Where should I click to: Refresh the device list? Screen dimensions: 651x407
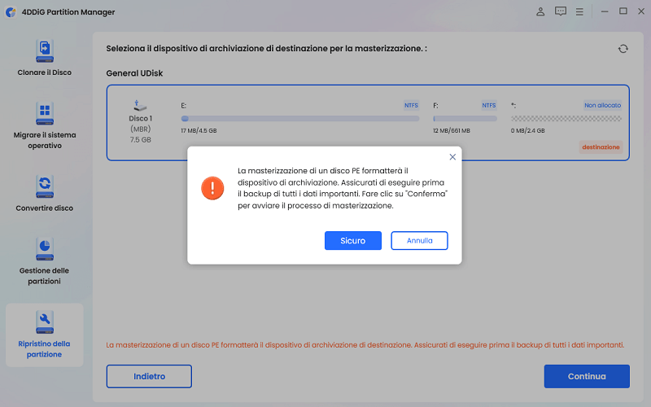tap(623, 49)
